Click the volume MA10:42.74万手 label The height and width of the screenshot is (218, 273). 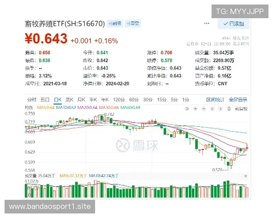tap(104, 176)
